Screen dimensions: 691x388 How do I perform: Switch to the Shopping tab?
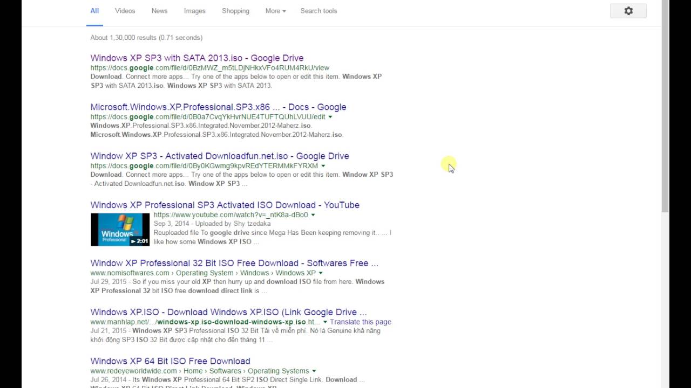(235, 11)
